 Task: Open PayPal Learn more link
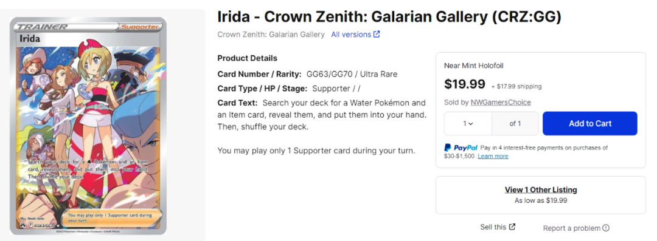493,156
